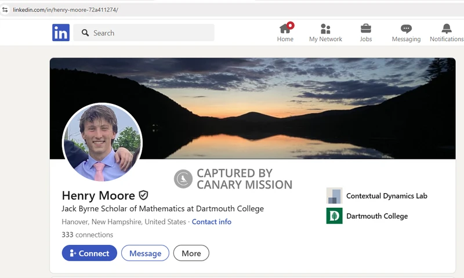Viewport: 464px width, 278px height.
Task: Open the Jobs briefcase icon
Action: point(366,28)
